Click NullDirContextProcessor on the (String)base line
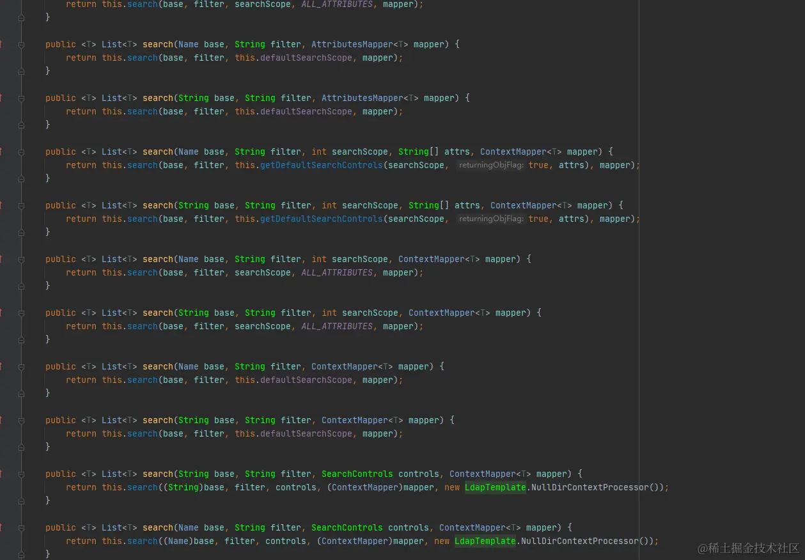Image resolution: width=805 pixels, height=560 pixels. pos(590,487)
